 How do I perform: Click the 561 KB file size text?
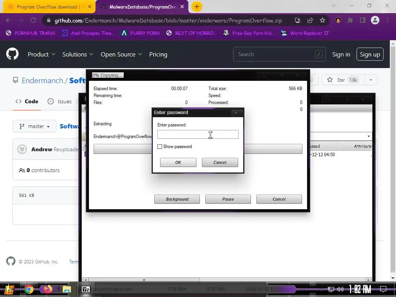[27, 195]
